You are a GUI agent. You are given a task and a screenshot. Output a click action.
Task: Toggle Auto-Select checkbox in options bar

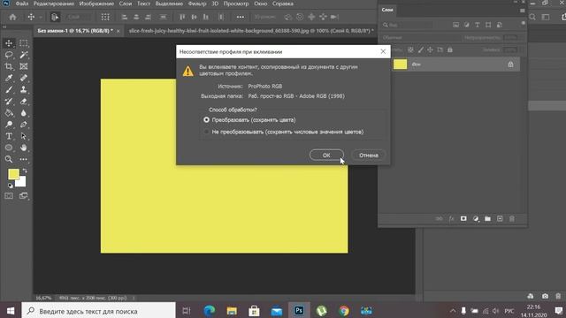point(55,17)
